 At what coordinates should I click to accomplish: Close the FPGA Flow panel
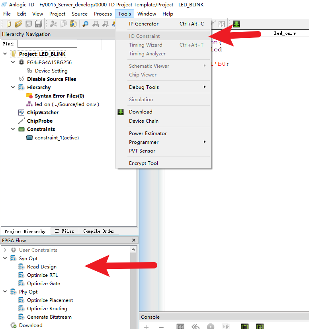coord(134,240)
